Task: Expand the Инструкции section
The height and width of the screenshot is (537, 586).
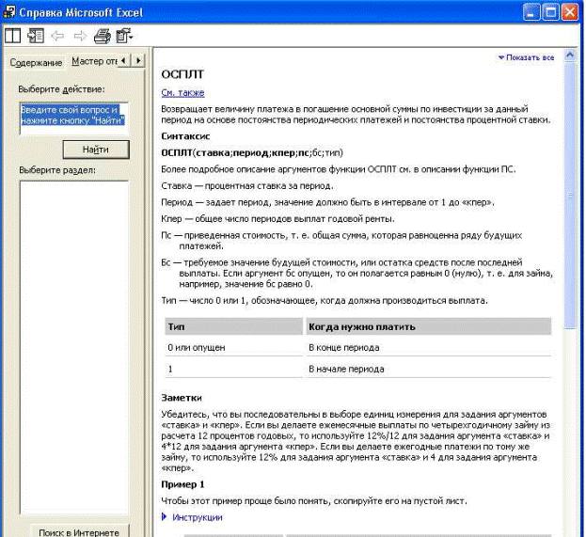Action: point(192,517)
